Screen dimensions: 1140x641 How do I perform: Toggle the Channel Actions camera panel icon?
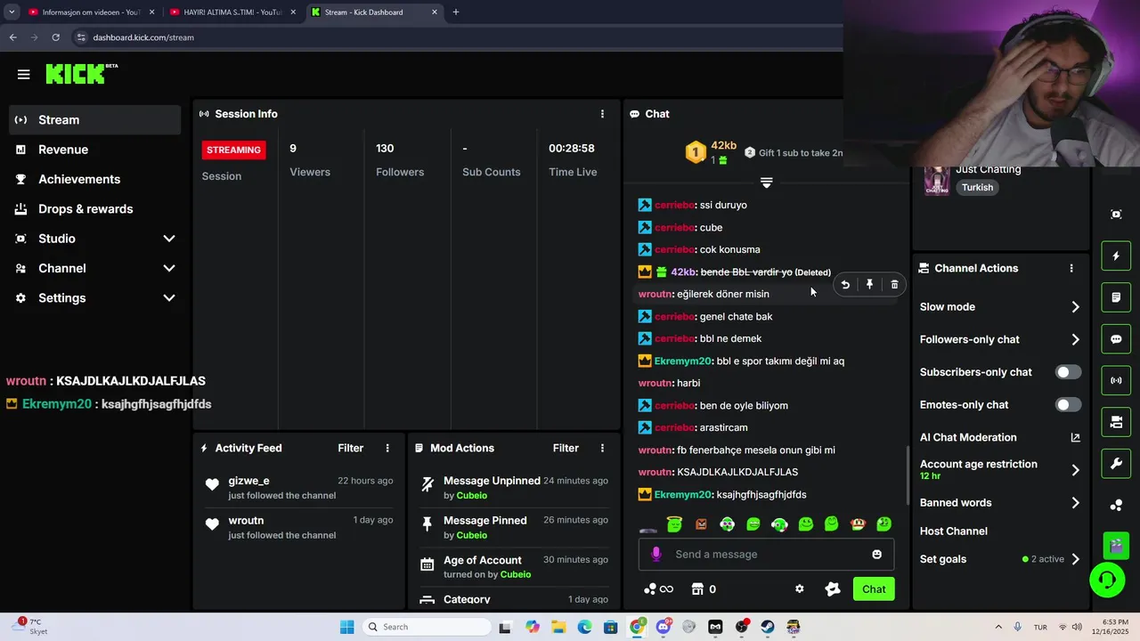coord(1116,422)
